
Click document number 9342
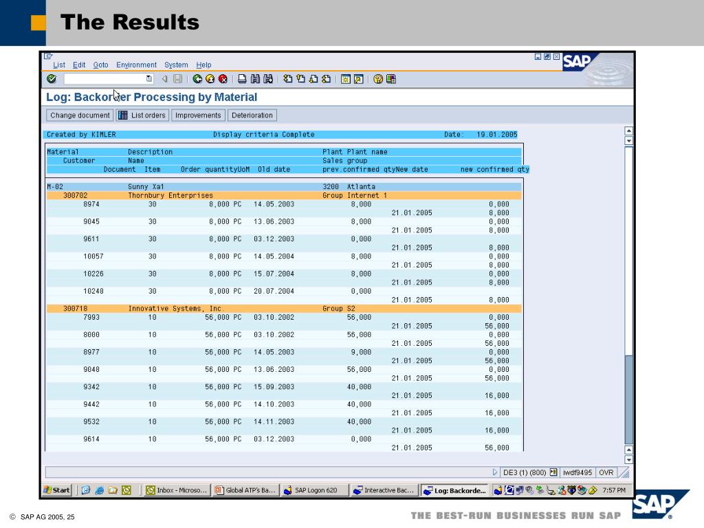click(91, 387)
